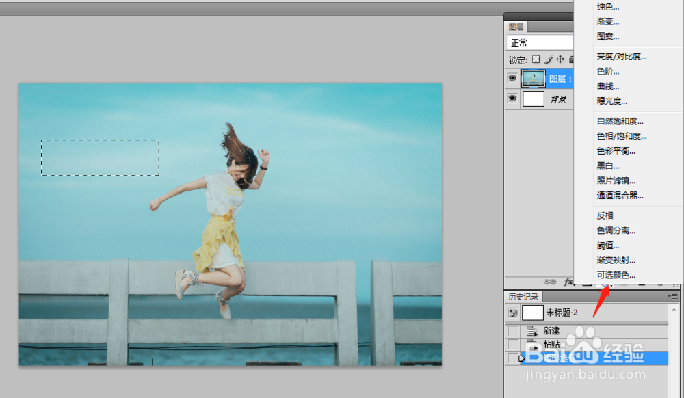Click the history brush icon beside 未标题-2

[512, 311]
